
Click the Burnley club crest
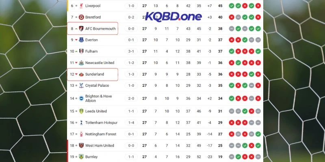(x=80, y=157)
